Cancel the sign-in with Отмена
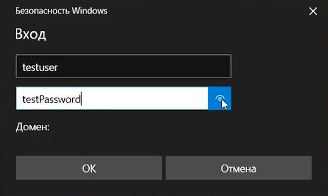The width and height of the screenshot is (328, 196). [238, 168]
